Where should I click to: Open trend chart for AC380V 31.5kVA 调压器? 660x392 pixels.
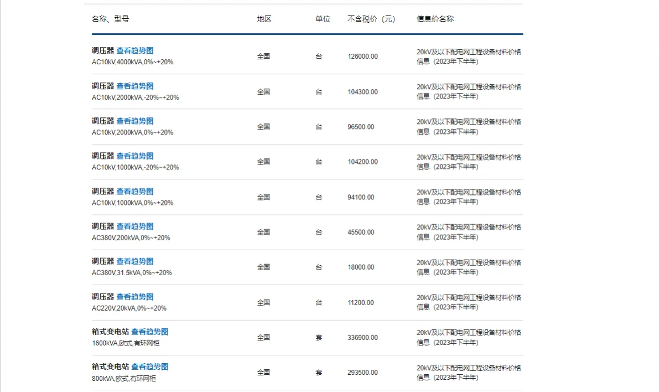[135, 261]
